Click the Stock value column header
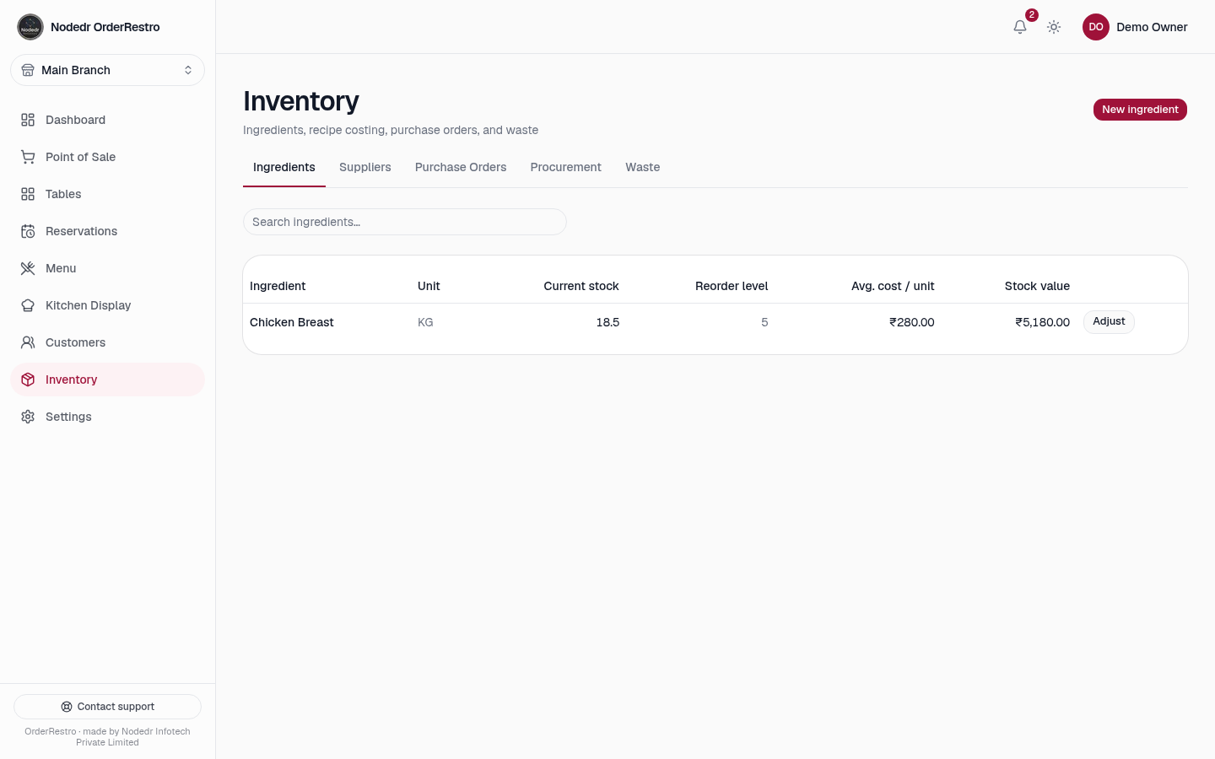Image resolution: width=1215 pixels, height=759 pixels. 1037,286
